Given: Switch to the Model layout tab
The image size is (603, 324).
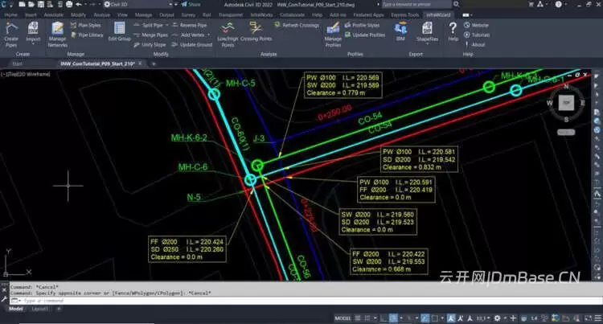Looking at the screenshot, I should [x=16, y=309].
